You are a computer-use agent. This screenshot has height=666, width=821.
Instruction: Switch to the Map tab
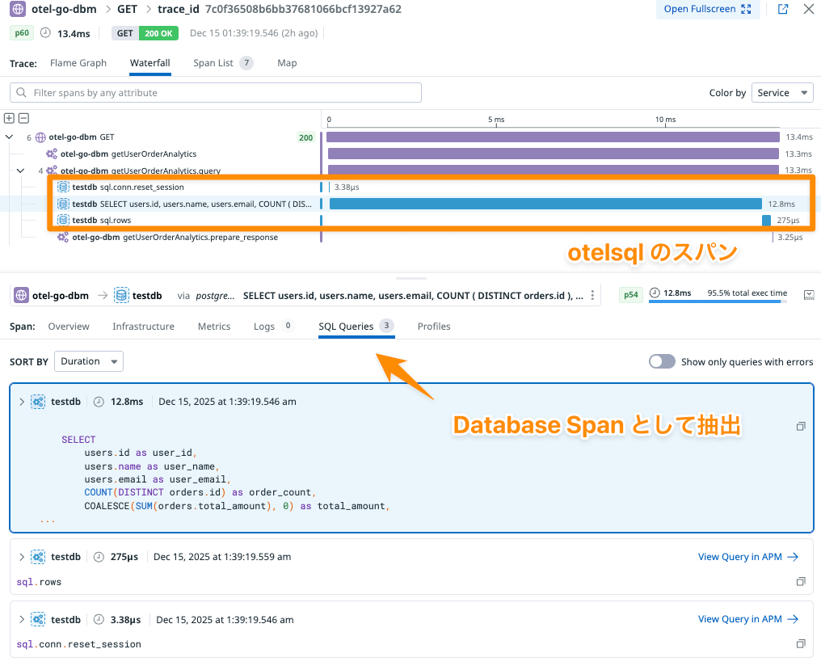[x=287, y=63]
